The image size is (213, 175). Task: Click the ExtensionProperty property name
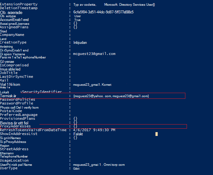19,4
